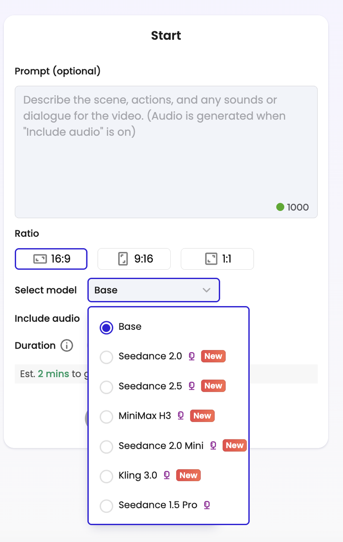Choose the MiniMax H3 radio option
The image size is (343, 542).
[106, 417]
